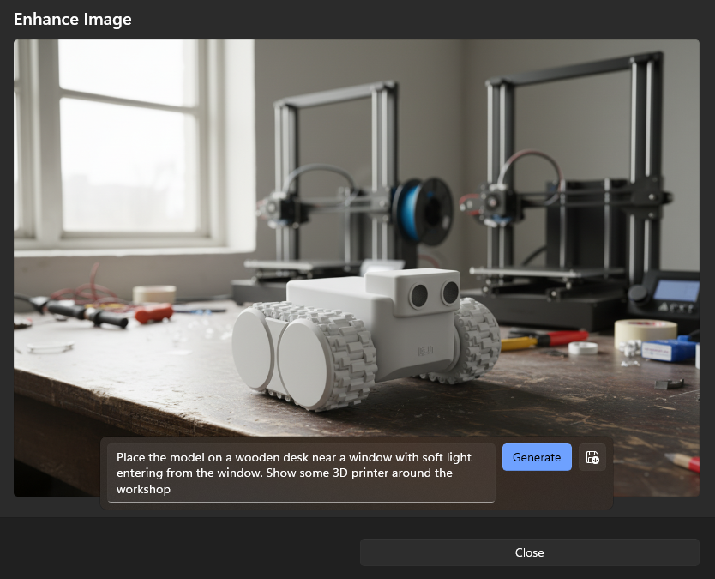Click into the prompt text field

pyautogui.click(x=301, y=473)
